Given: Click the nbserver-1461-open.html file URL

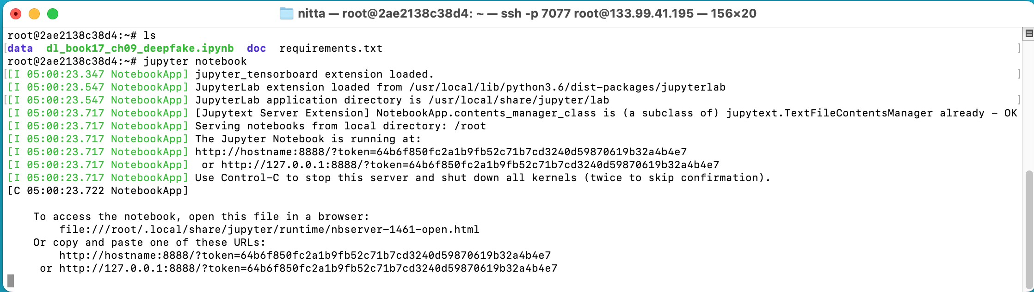Looking at the screenshot, I should coord(269,230).
